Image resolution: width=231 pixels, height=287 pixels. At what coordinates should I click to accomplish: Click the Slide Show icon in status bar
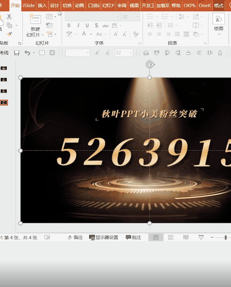[x=201, y=238]
